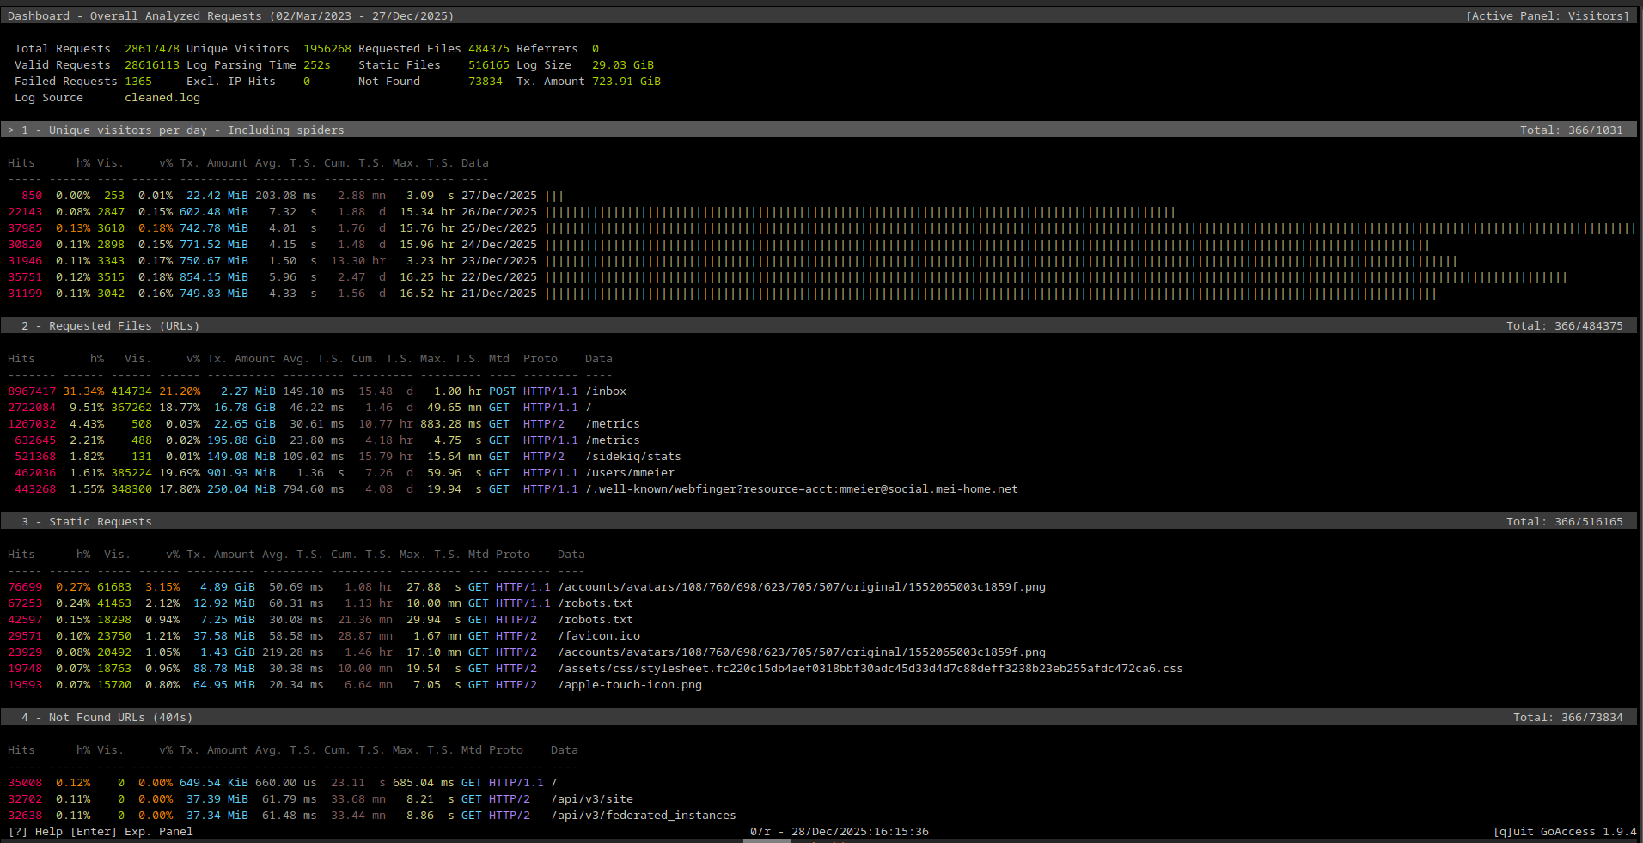Click the 26/Dec/2025 visitors bar chart
Viewport: 1643px width, 843px height.
[859, 211]
